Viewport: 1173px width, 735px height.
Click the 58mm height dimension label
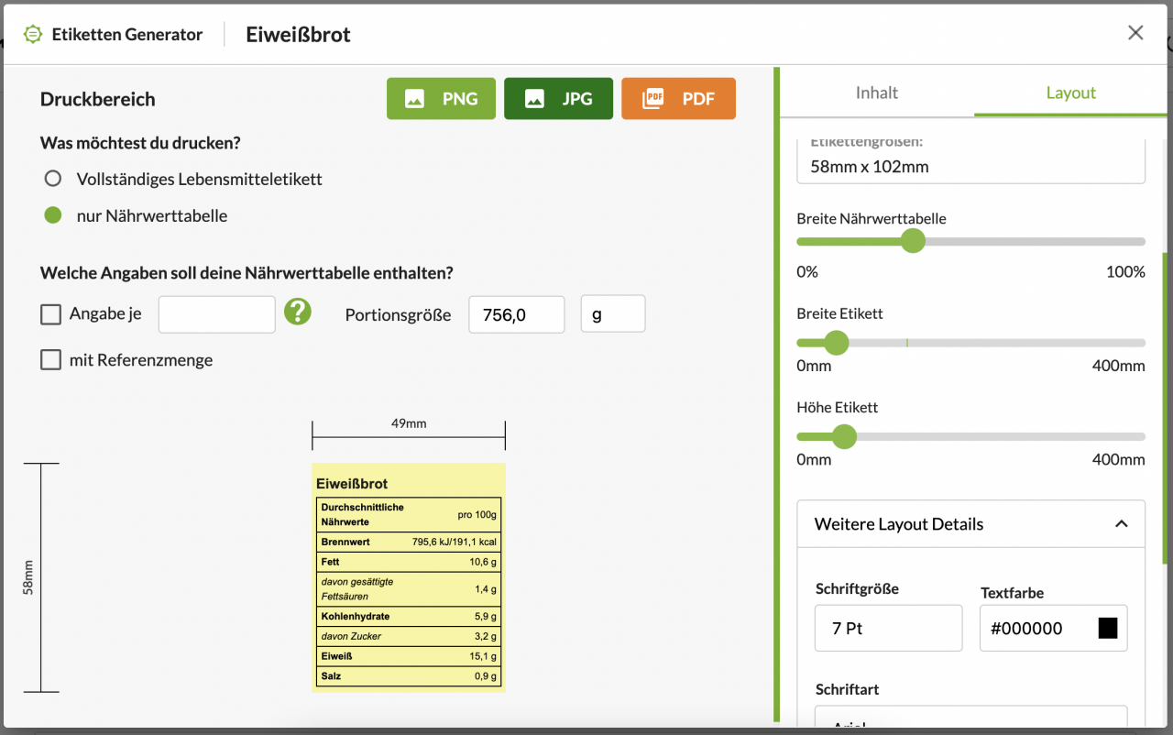(28, 577)
